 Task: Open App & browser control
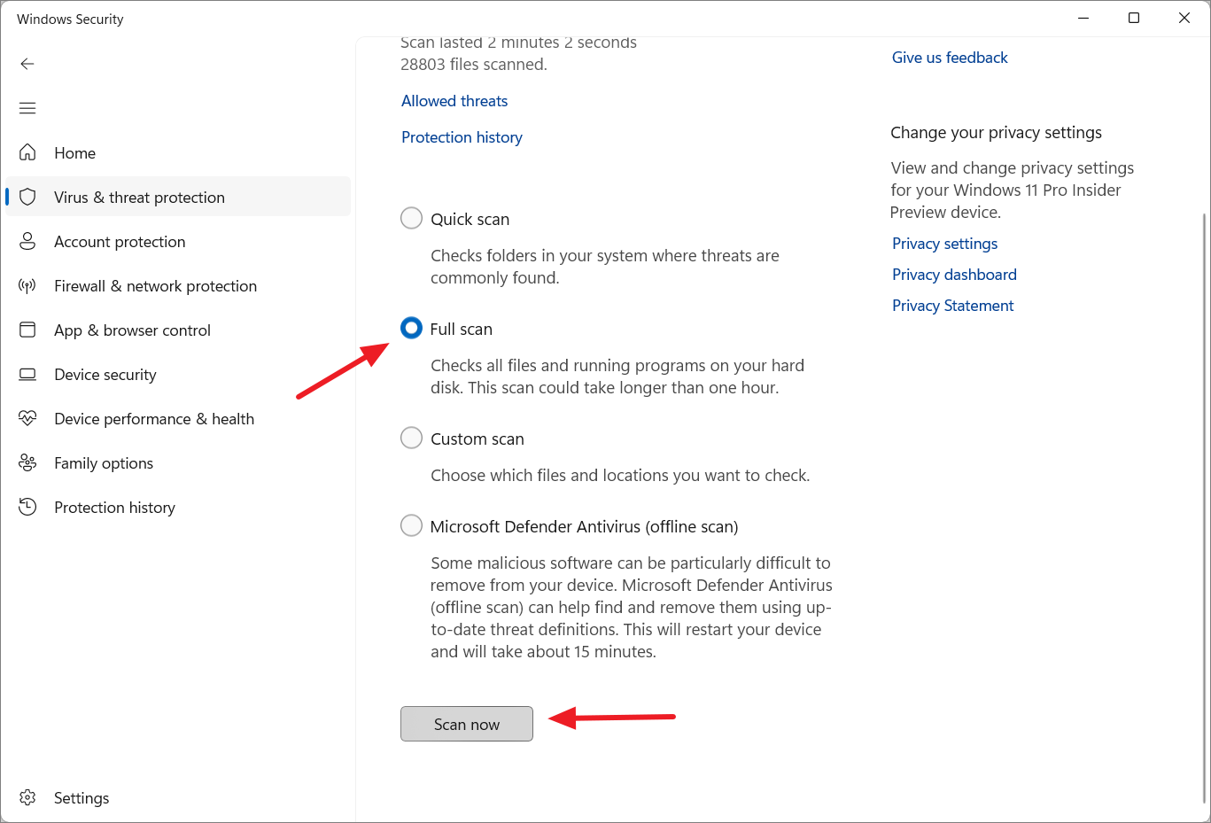tap(132, 330)
